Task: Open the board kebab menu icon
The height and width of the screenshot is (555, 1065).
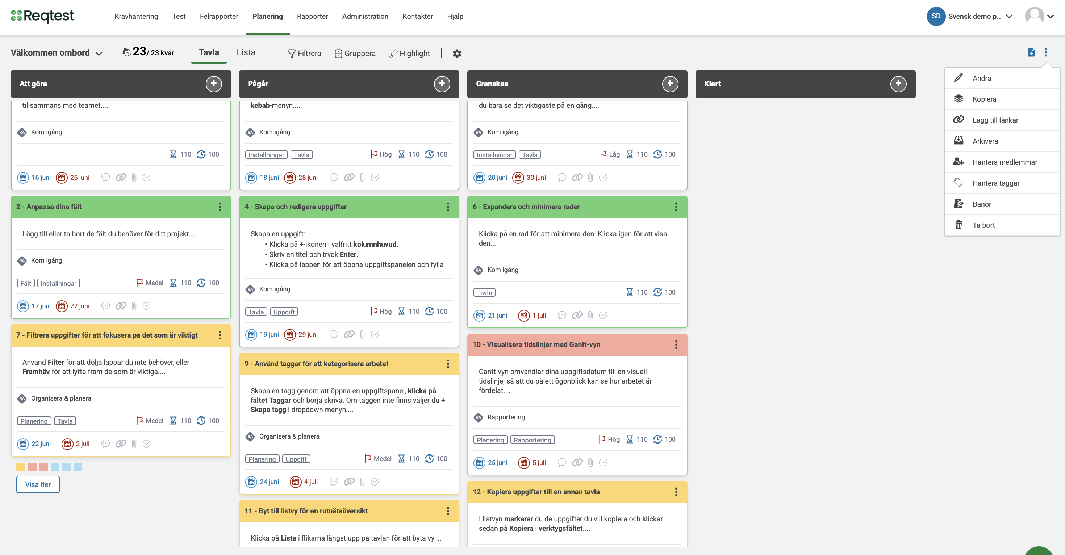Action: coord(1046,52)
